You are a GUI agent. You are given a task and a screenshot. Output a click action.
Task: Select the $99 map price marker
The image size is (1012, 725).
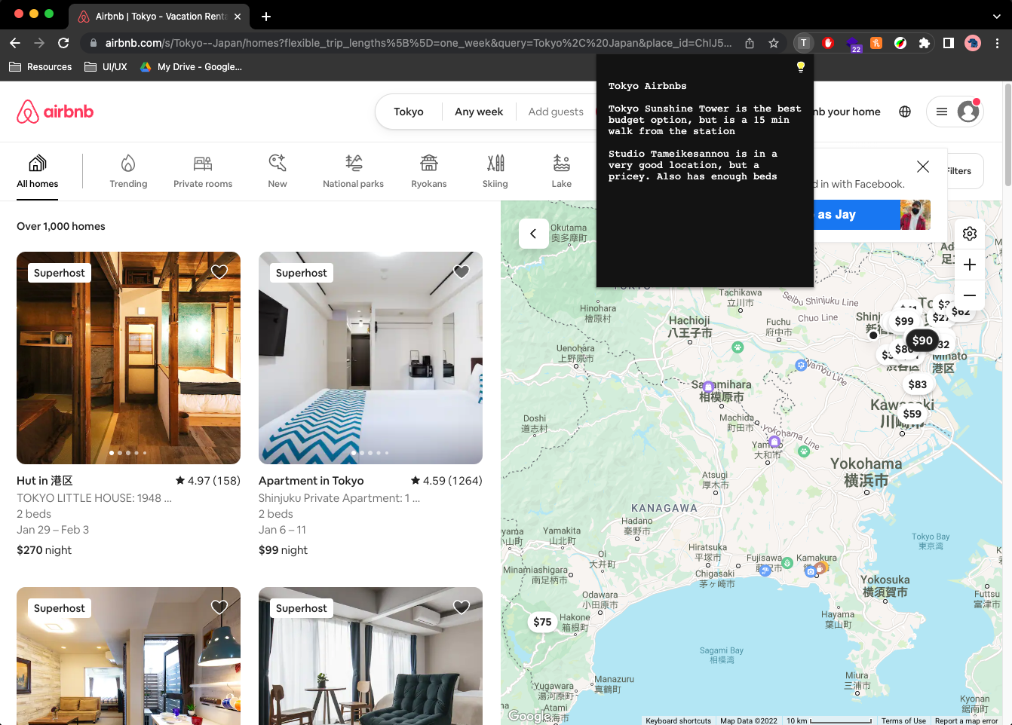[904, 321]
